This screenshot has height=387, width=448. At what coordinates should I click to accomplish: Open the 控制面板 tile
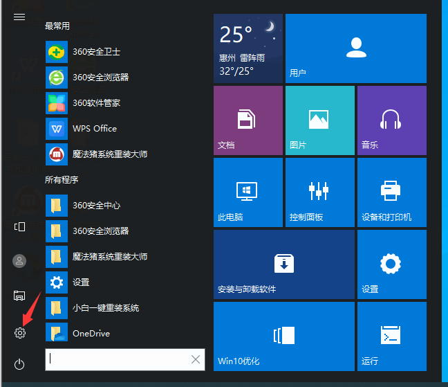tap(320, 192)
